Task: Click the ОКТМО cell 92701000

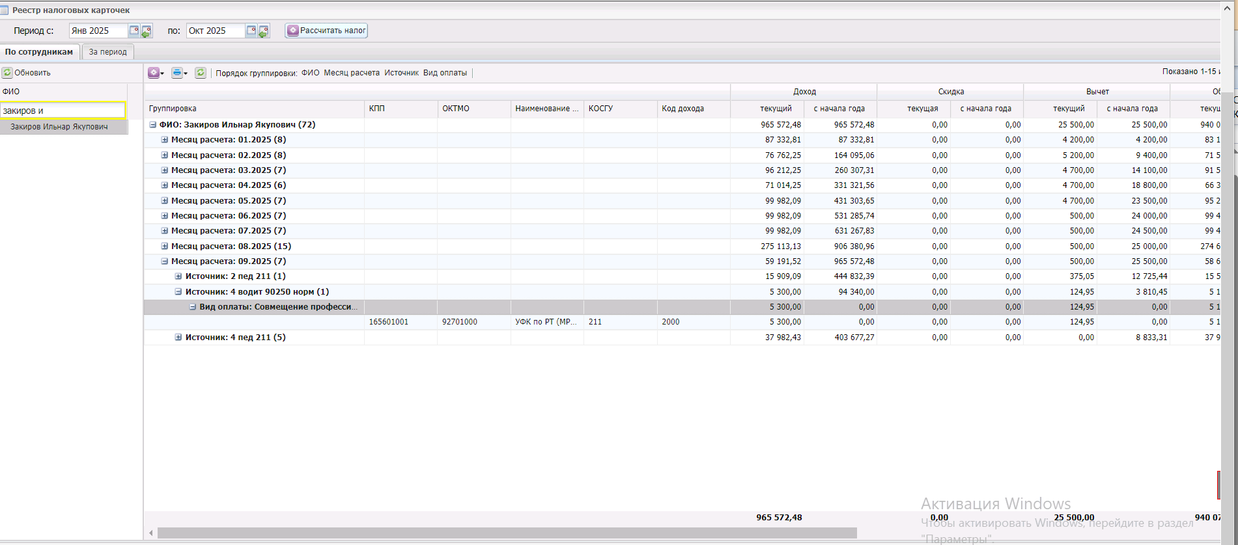Action: [x=474, y=322]
